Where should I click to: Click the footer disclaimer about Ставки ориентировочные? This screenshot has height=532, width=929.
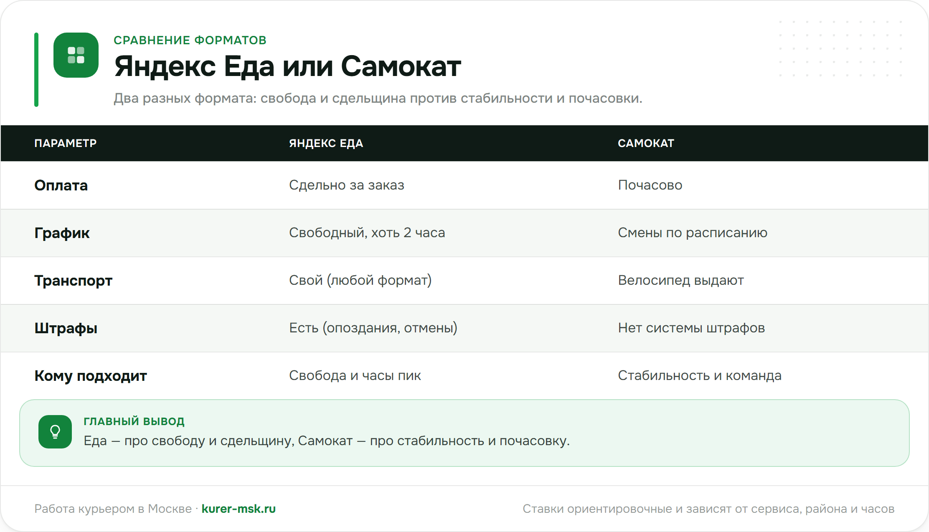click(x=708, y=509)
